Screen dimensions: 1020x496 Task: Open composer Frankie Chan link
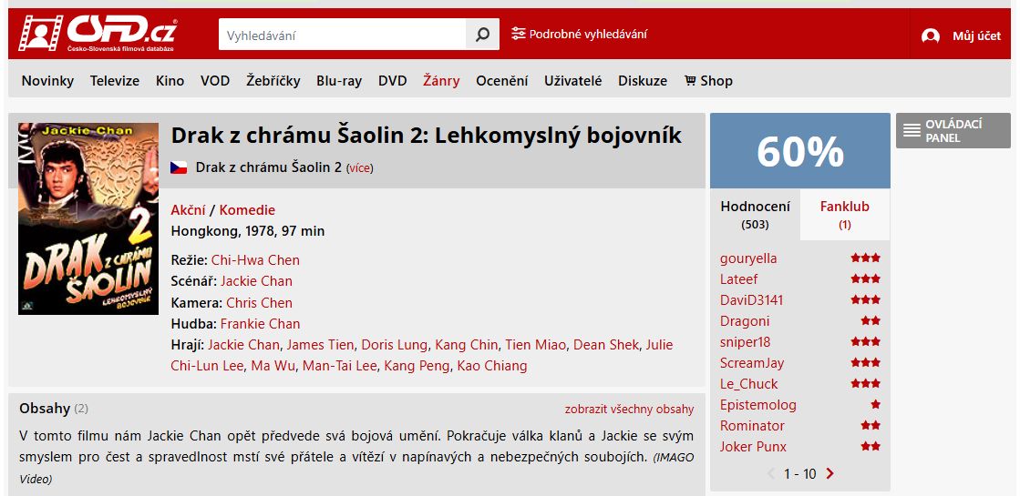[x=260, y=323]
